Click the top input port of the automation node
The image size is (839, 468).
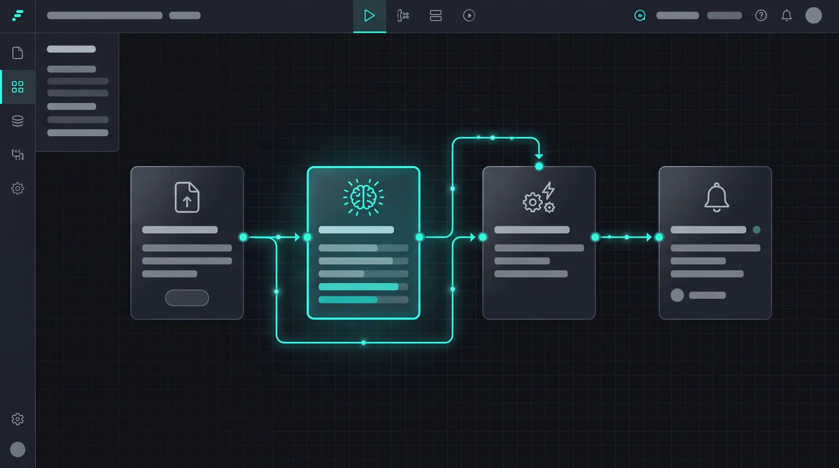click(x=539, y=167)
